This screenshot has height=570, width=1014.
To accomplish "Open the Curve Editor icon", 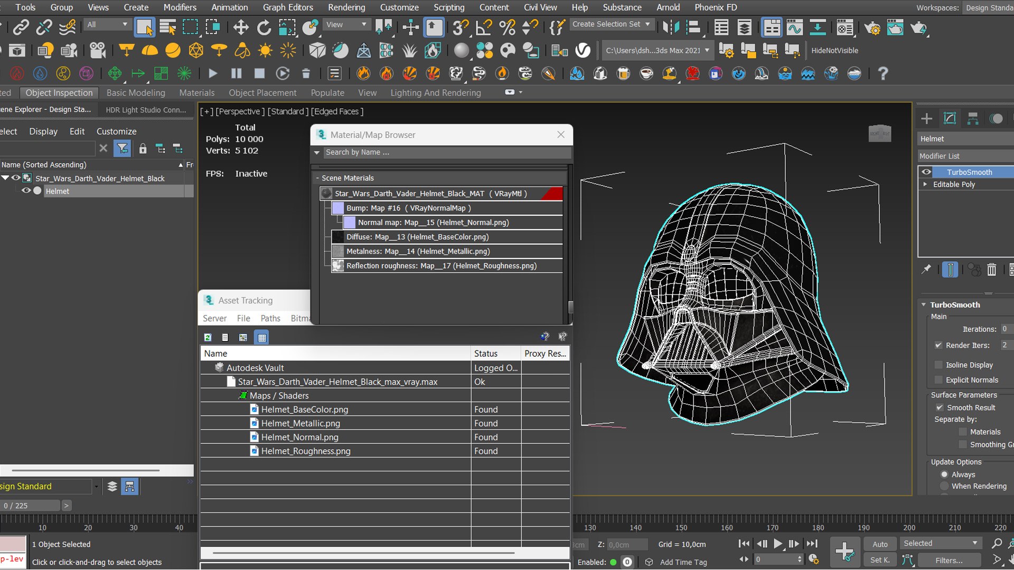I will click(794, 27).
